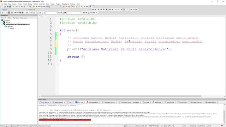Click the Undo icon
The image size is (226, 127).
(x=13, y=7)
